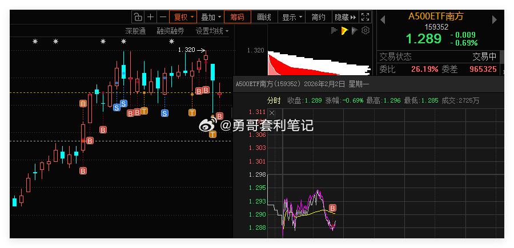Click the last star event marker
Viewport: 514px width, 248px height.
[171, 42]
